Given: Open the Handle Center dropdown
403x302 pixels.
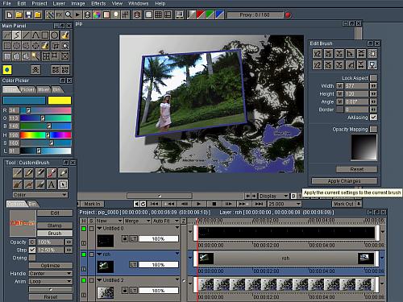Looking at the screenshot, I should pyautogui.click(x=51, y=273).
